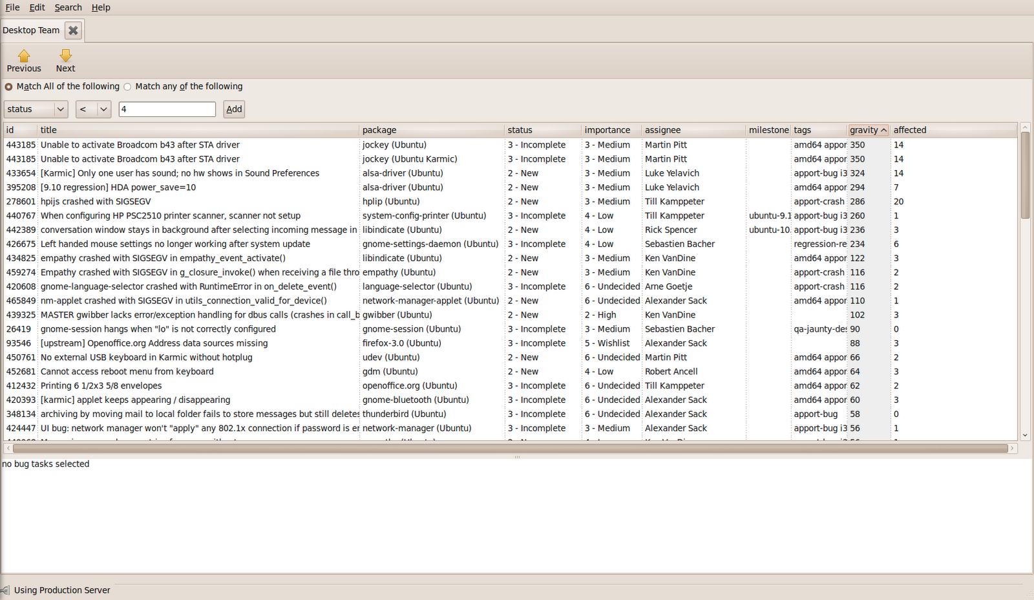Close the Desktop Team tab with its X
The width and height of the screenshot is (1034, 600).
[x=74, y=30]
